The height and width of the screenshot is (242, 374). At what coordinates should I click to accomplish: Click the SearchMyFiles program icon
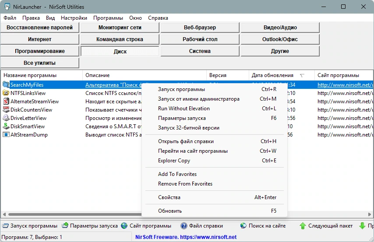pos(6,84)
